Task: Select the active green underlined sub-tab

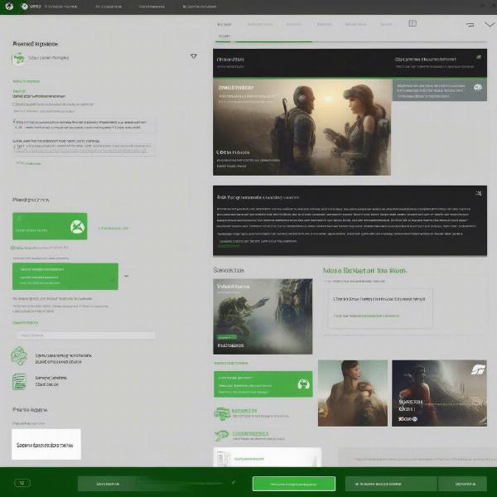Action: coord(224,36)
